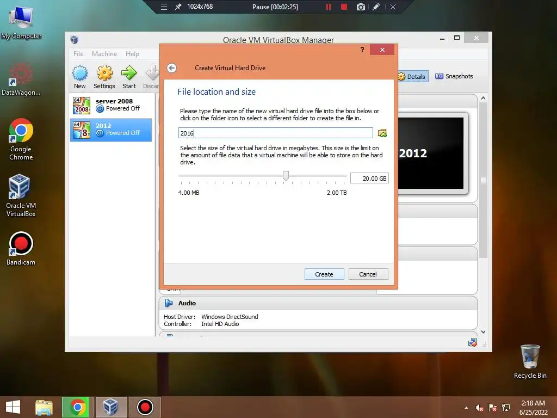Close the Bandicam recording bar
The image size is (557, 418).
pyautogui.click(x=393, y=7)
